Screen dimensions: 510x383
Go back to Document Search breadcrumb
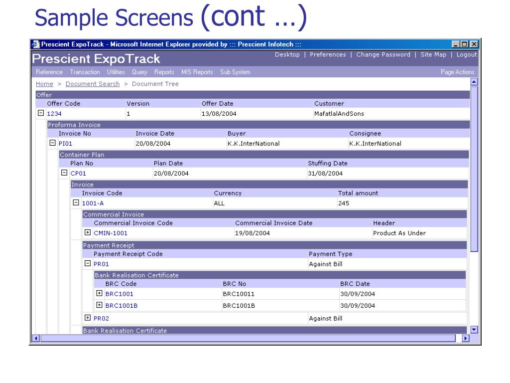pyautogui.click(x=93, y=84)
